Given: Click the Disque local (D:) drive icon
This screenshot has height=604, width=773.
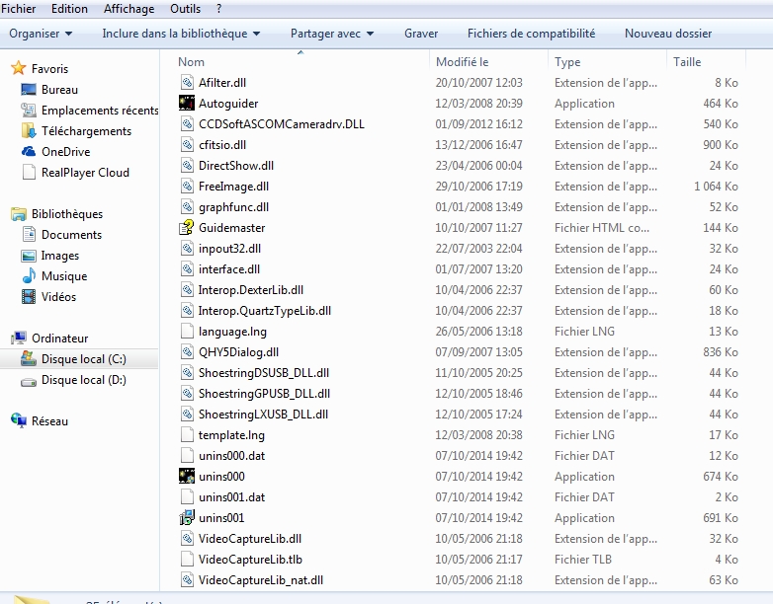Looking at the screenshot, I should tap(29, 381).
